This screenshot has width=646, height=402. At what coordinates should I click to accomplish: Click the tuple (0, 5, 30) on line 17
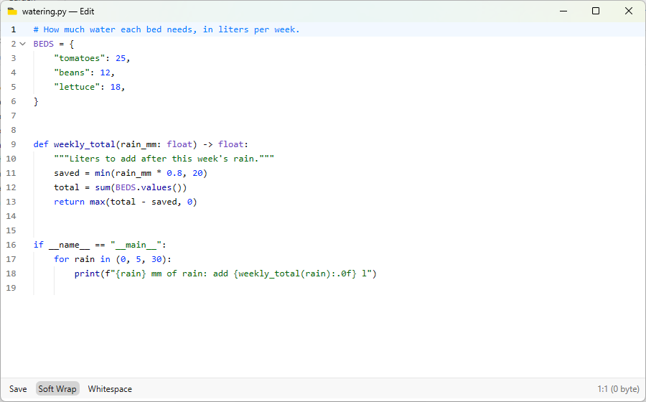pos(141,259)
